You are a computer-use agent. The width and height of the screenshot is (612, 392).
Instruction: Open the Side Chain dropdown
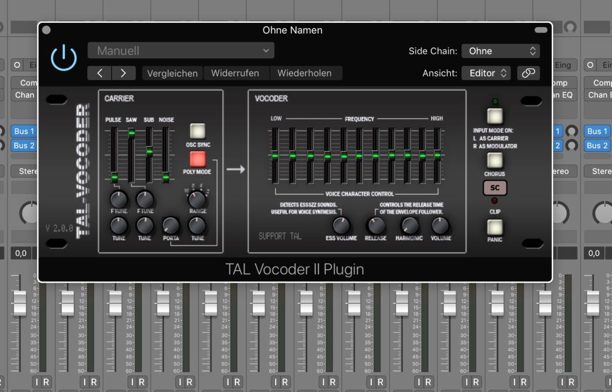click(500, 51)
